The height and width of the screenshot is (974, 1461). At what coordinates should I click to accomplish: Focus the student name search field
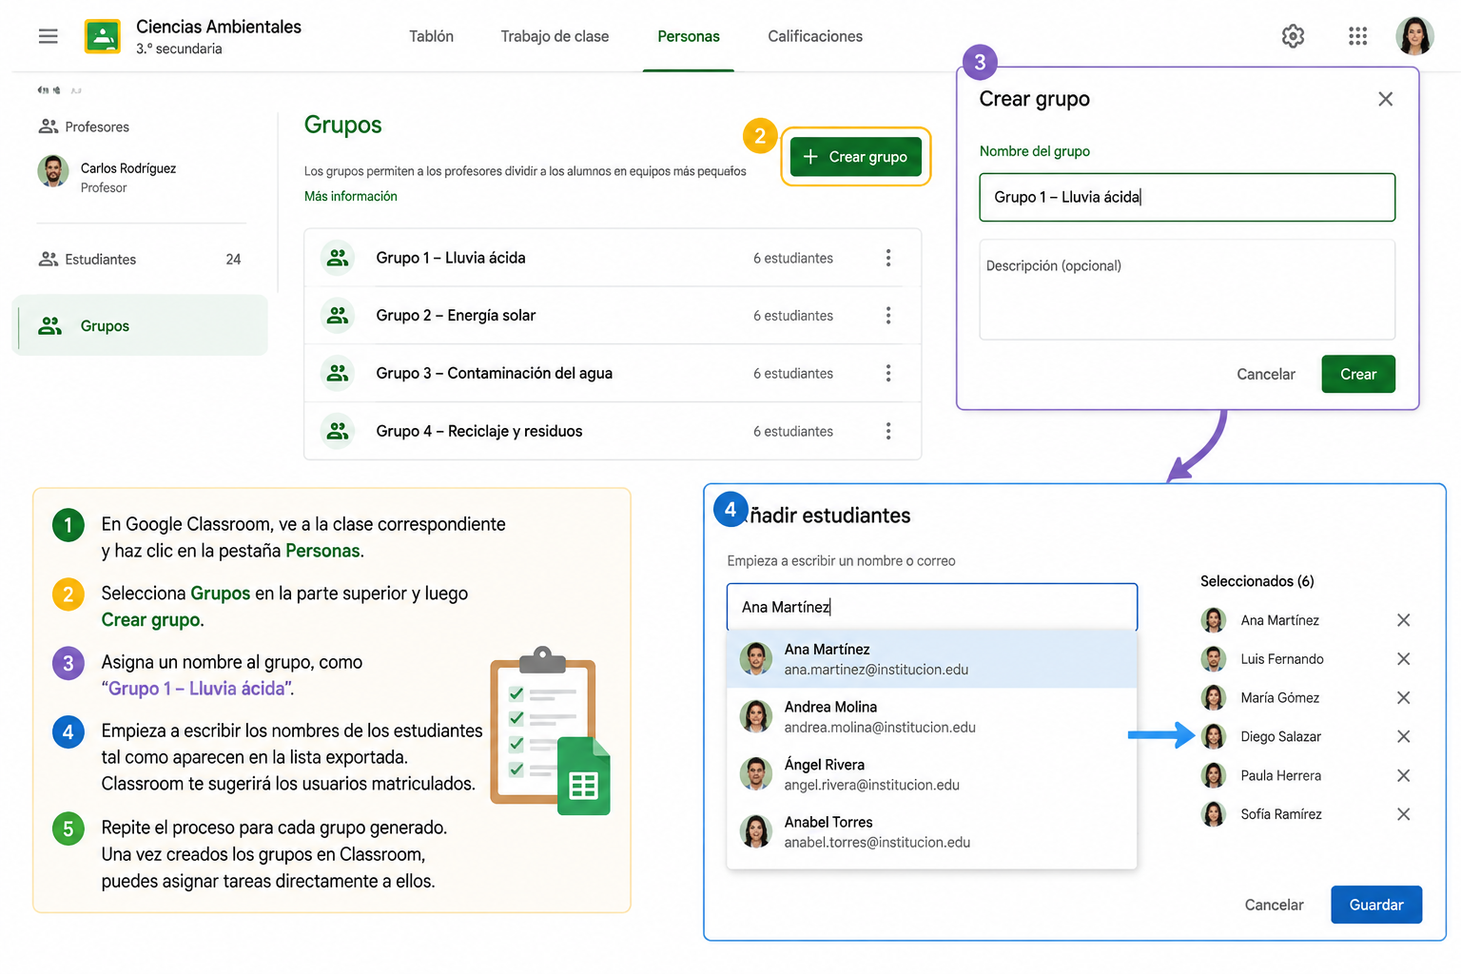932,607
